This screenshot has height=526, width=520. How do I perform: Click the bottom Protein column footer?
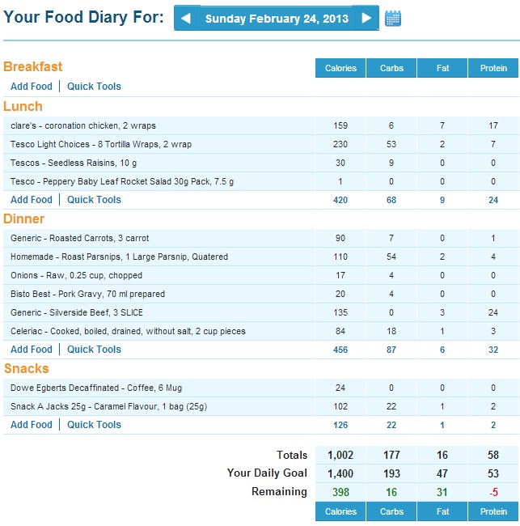493,511
